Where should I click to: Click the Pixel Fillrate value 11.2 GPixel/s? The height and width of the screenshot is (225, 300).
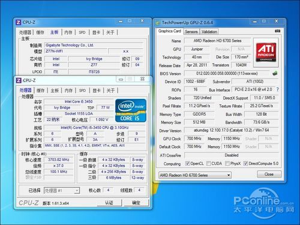pyautogui.click(x=199, y=106)
